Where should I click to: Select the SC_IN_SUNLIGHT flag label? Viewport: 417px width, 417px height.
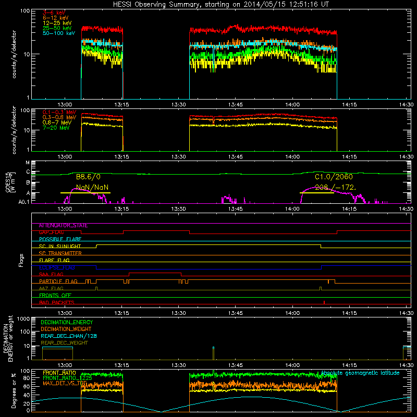click(x=60, y=246)
